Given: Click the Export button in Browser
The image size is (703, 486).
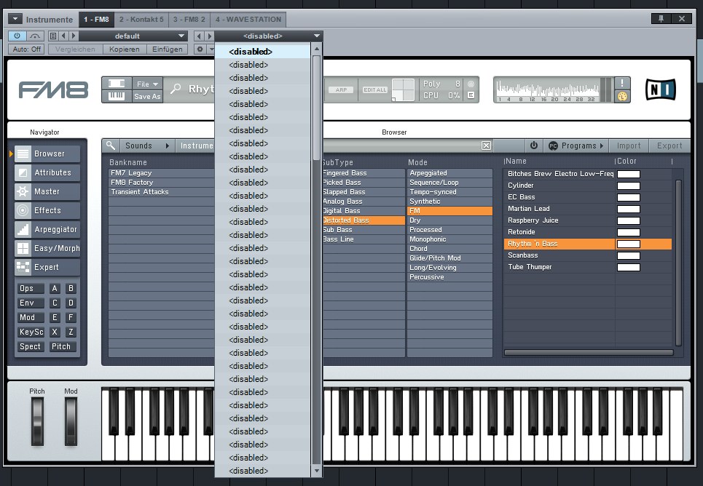Looking at the screenshot, I should [x=669, y=146].
